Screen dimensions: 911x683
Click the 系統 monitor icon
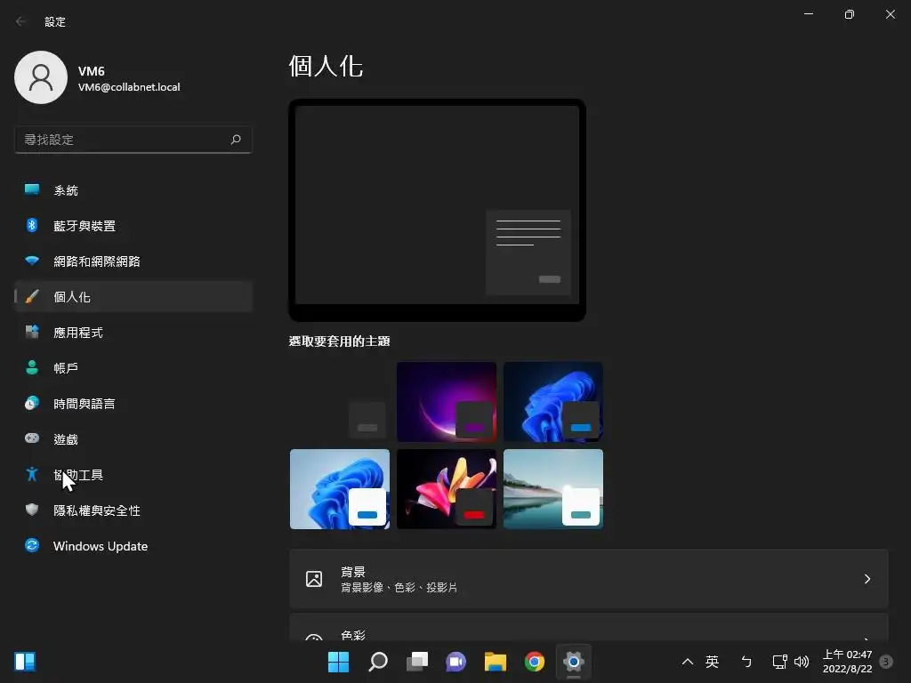tap(32, 189)
